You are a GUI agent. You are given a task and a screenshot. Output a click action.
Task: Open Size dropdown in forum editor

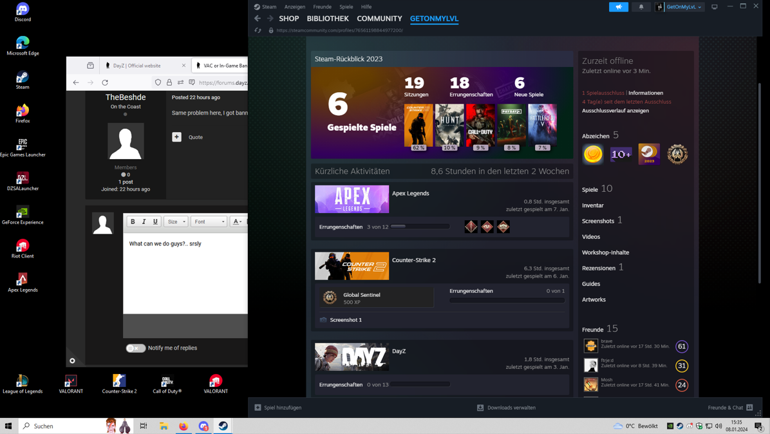[x=176, y=222]
